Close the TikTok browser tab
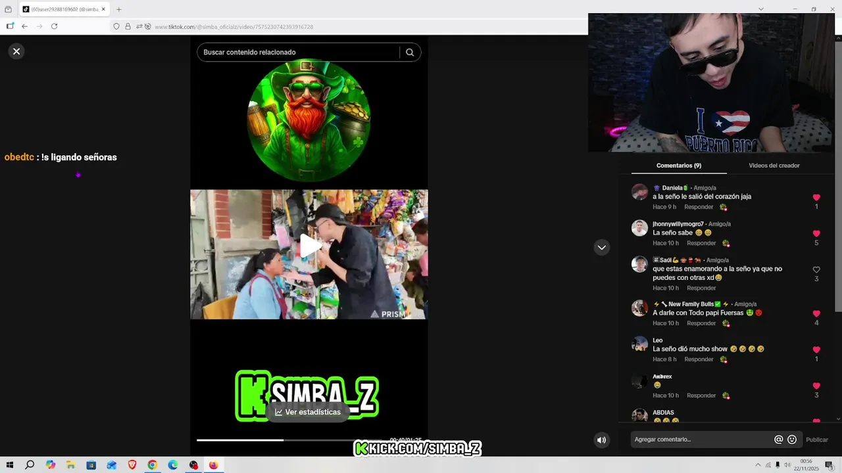 [103, 9]
